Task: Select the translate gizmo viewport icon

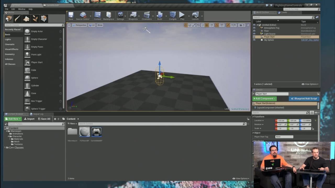Action: click(186, 25)
